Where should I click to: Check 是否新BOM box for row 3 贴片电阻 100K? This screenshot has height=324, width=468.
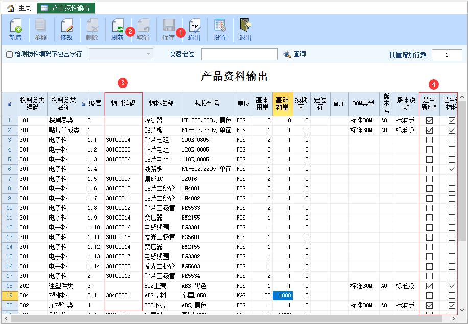click(x=429, y=140)
